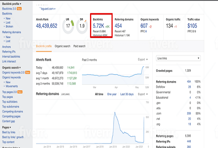Select All time range
This screenshot has height=148, width=218.
click(x=99, y=94)
